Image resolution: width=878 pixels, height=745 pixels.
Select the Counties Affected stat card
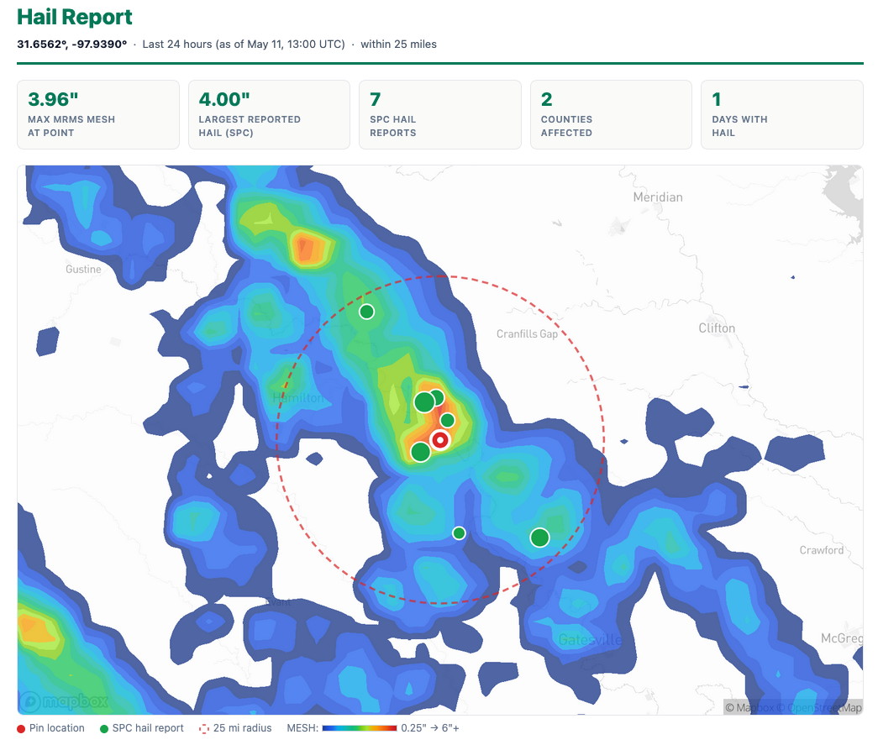point(612,115)
